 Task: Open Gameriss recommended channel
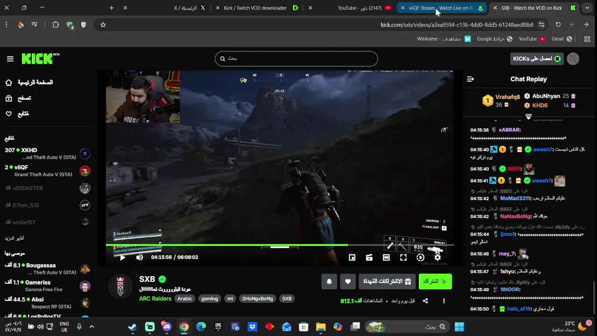[x=47, y=286]
